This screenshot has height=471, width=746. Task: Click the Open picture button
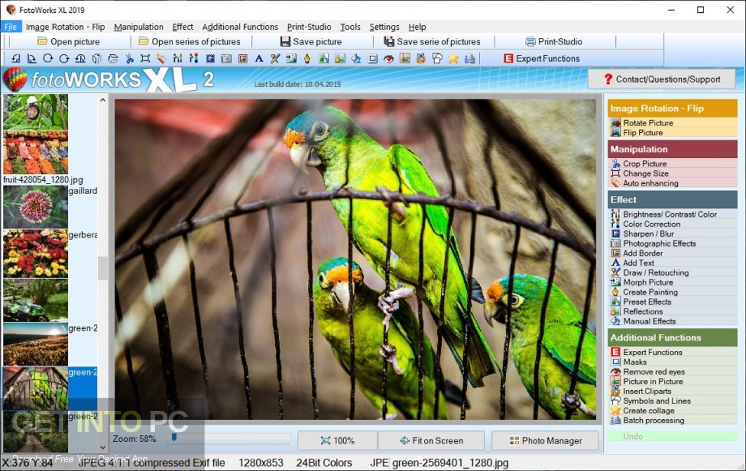[68, 41]
